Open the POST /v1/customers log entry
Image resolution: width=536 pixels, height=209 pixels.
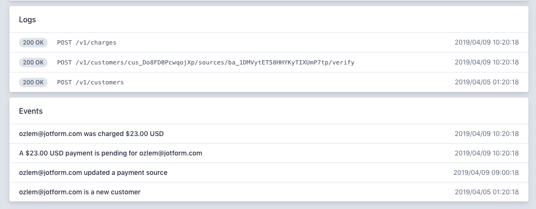(x=268, y=82)
